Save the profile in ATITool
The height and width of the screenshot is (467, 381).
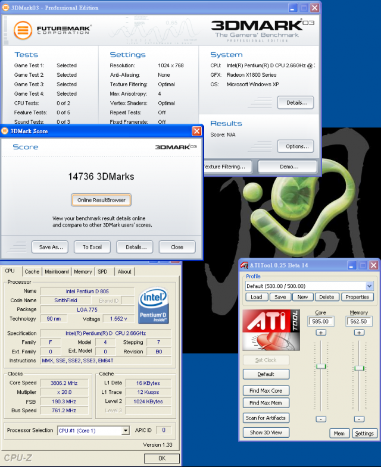click(280, 297)
